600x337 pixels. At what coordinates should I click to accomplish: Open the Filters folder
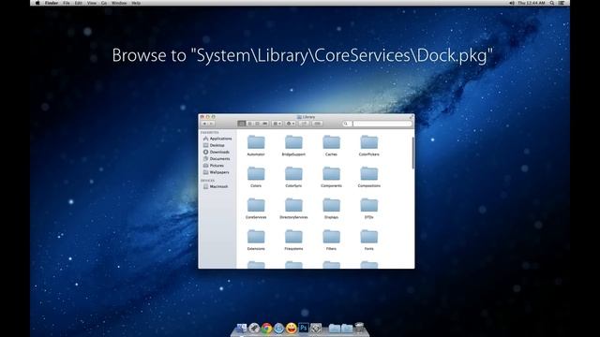(331, 237)
